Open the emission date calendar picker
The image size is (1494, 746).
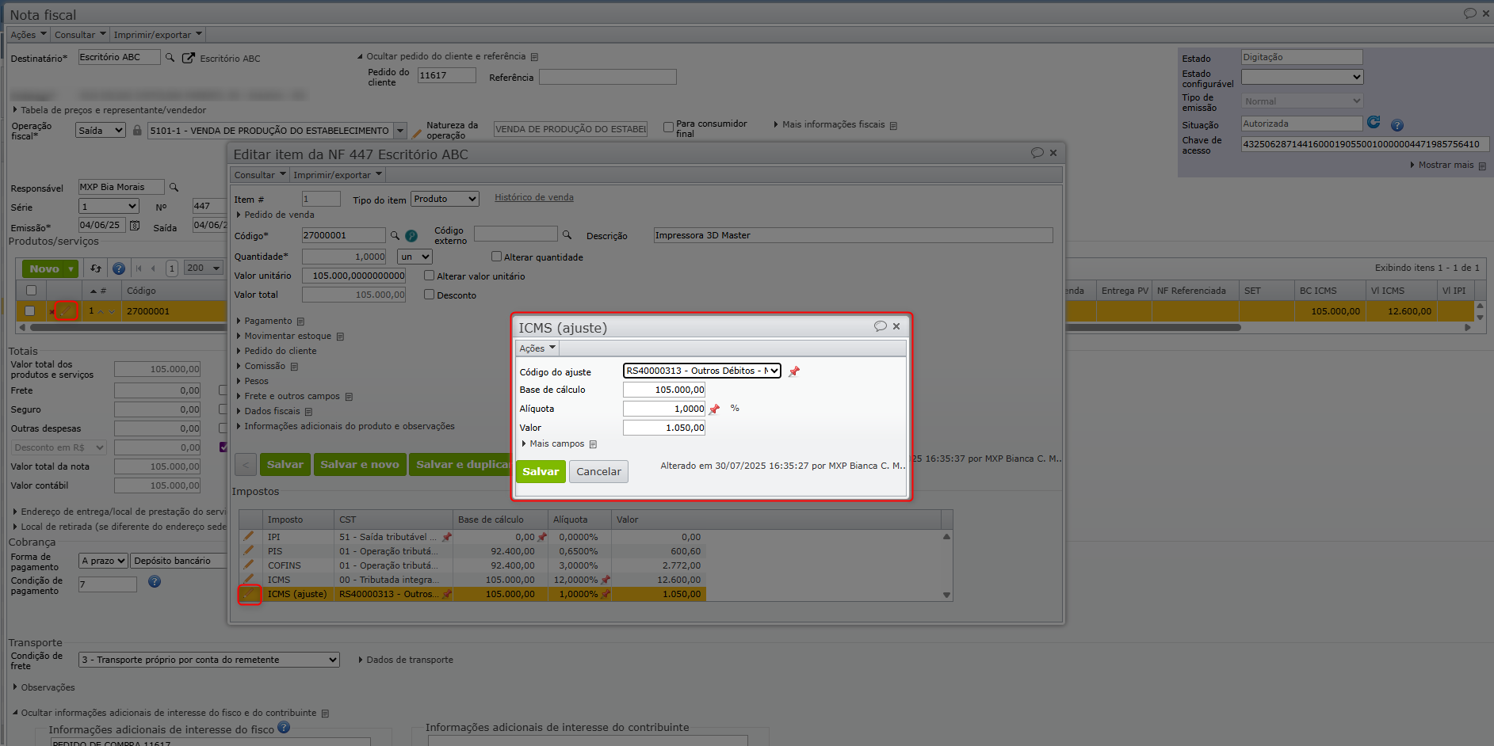pyautogui.click(x=135, y=226)
